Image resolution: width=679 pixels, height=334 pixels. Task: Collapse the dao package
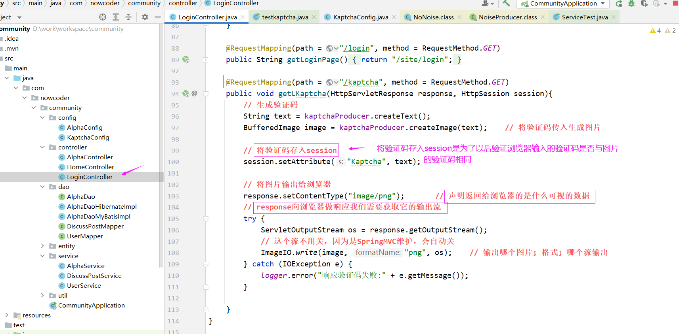click(x=42, y=187)
